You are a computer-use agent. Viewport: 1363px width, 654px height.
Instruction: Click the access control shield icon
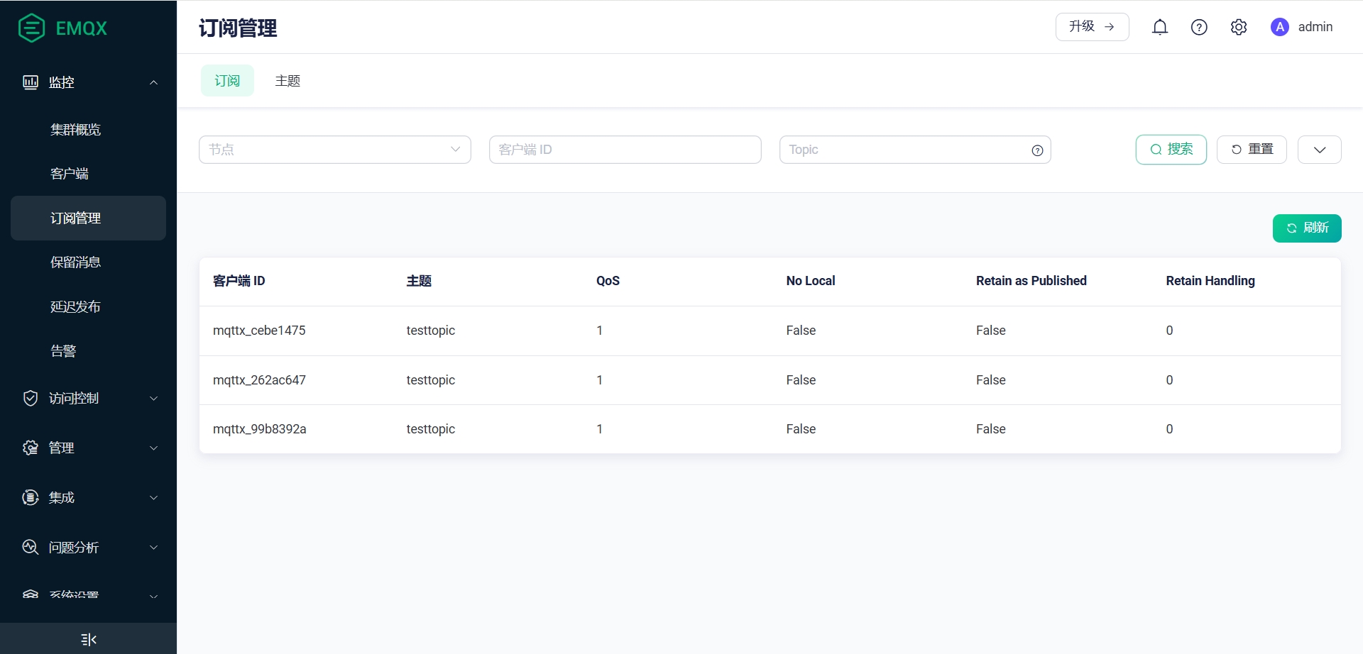(x=31, y=398)
